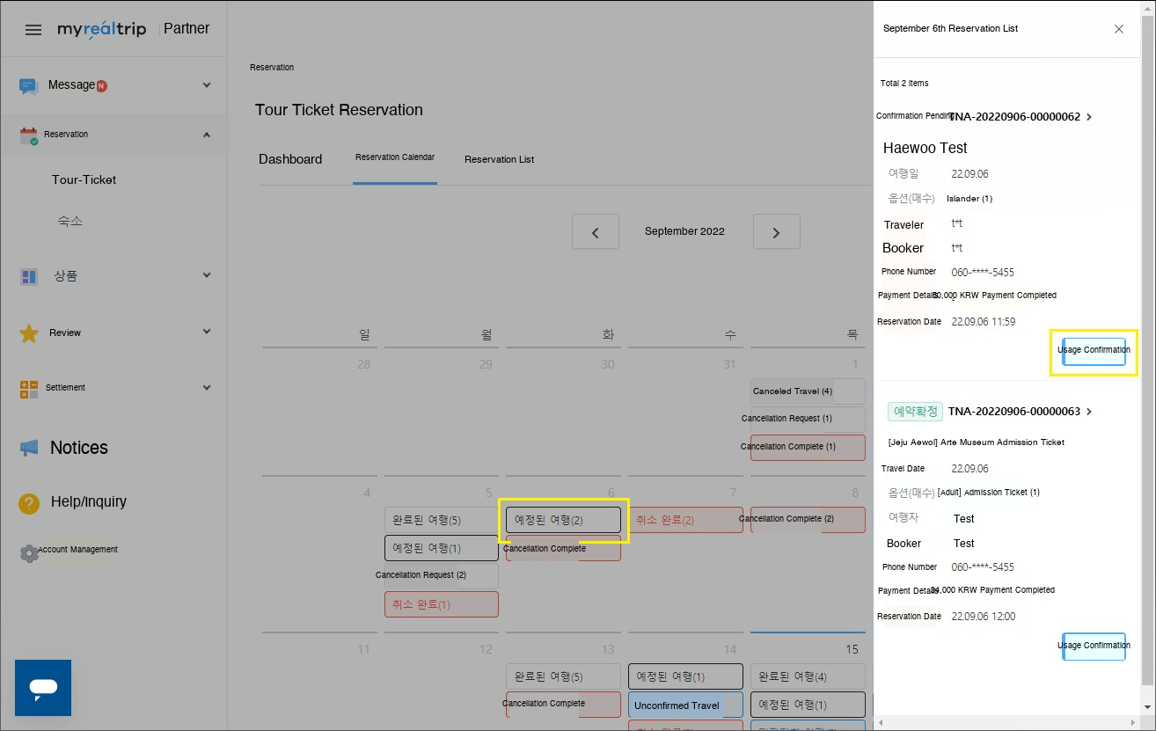Click the Review star icon
The width and height of the screenshot is (1156, 731).
(29, 333)
